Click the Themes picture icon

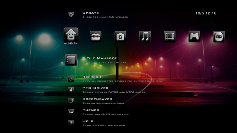coord(71,112)
